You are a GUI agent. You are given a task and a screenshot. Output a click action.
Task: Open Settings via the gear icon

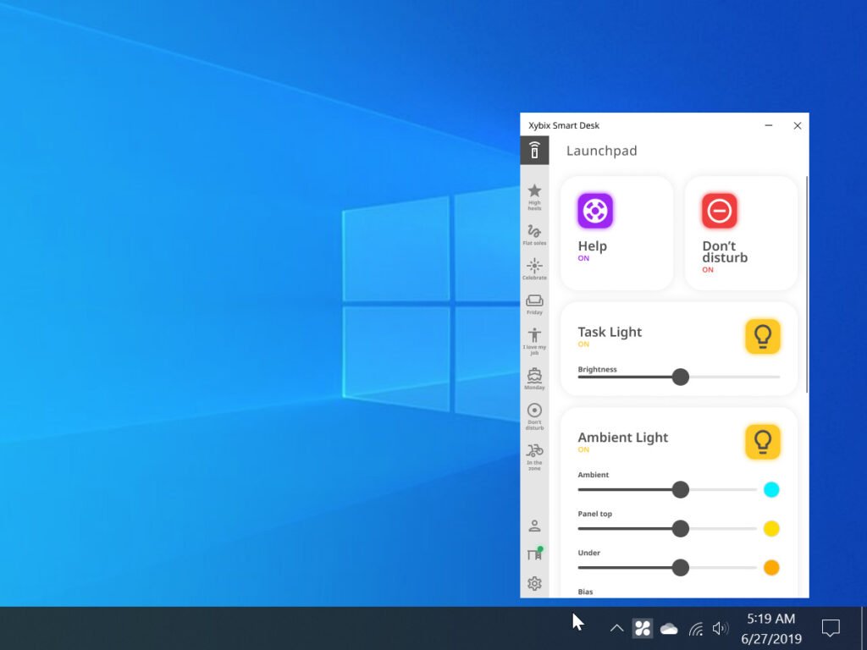(534, 583)
